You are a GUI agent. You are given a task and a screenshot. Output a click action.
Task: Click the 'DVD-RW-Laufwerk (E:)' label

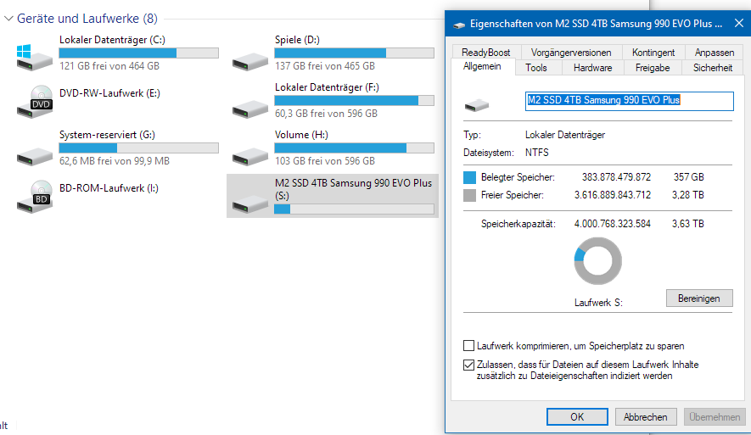[x=109, y=93]
